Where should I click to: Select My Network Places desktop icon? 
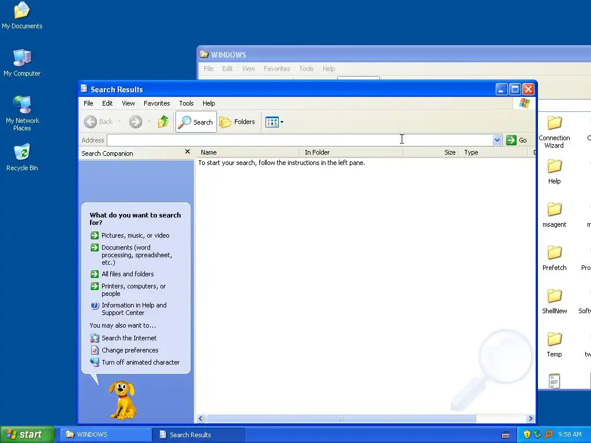tap(23, 113)
